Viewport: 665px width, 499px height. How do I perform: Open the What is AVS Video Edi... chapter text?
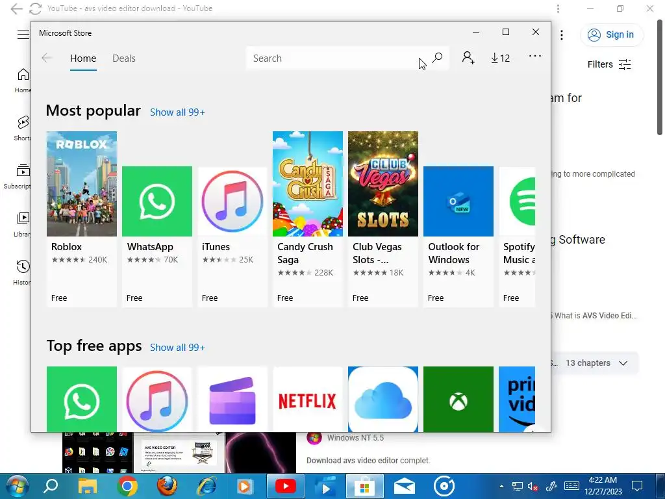pos(596,316)
